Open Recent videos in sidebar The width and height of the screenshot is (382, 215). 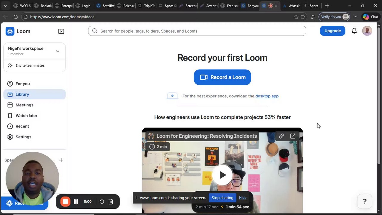point(35,126)
